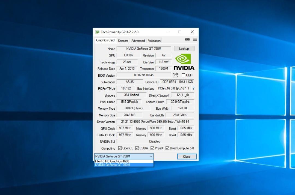Take a screenshot with the camera icon
Image resolution: width=295 pixels, height=195 pixels.
click(x=187, y=39)
